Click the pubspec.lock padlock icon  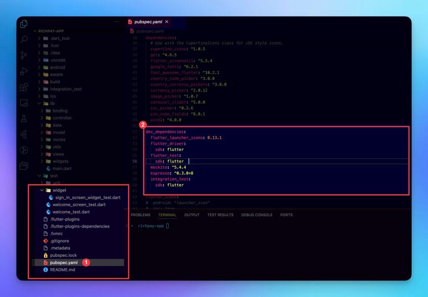pyautogui.click(x=46, y=255)
